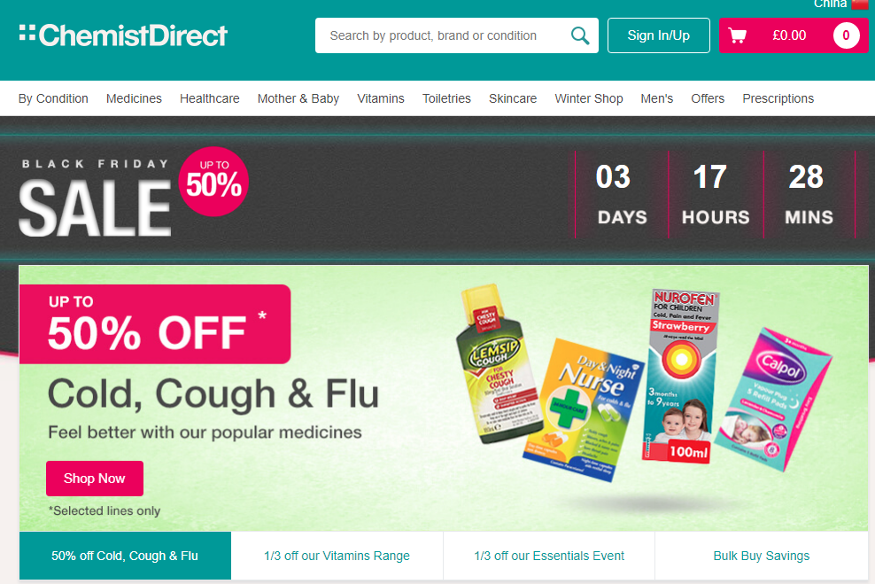This screenshot has width=875, height=584.
Task: Click the Nurofen for Children box image
Action: (679, 376)
